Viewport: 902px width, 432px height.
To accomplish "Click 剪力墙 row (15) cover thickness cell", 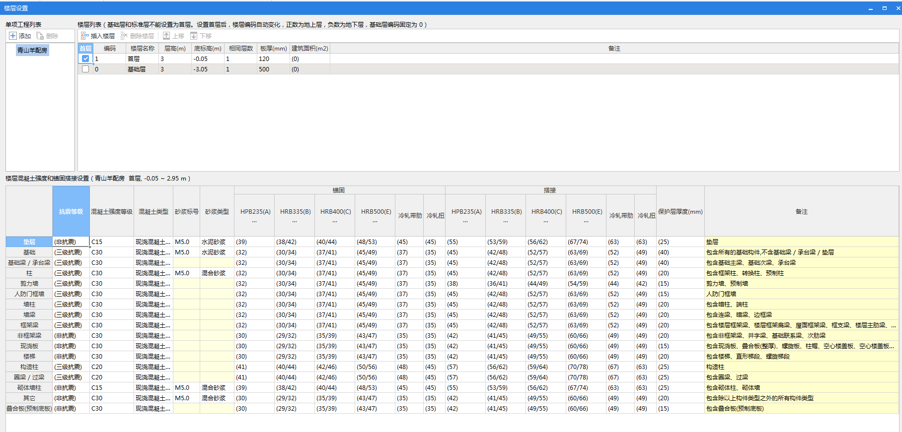I will tap(680, 283).
